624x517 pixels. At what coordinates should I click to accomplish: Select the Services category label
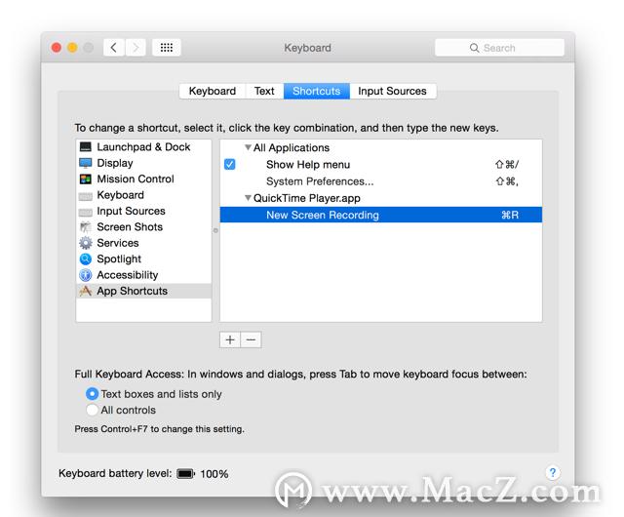coord(118,243)
